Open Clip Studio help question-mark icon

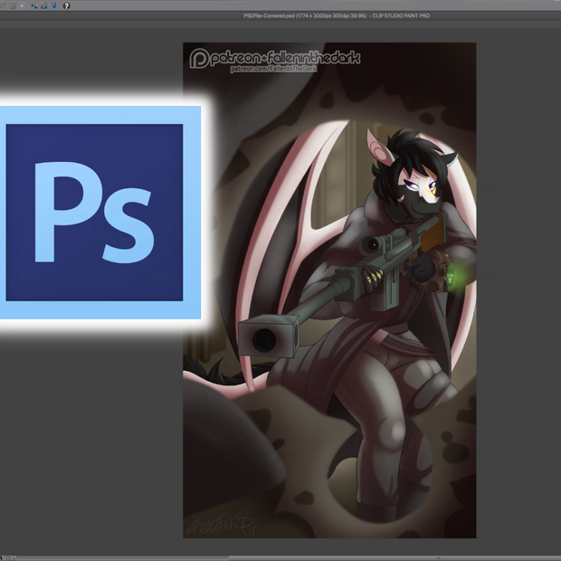(67, 5)
